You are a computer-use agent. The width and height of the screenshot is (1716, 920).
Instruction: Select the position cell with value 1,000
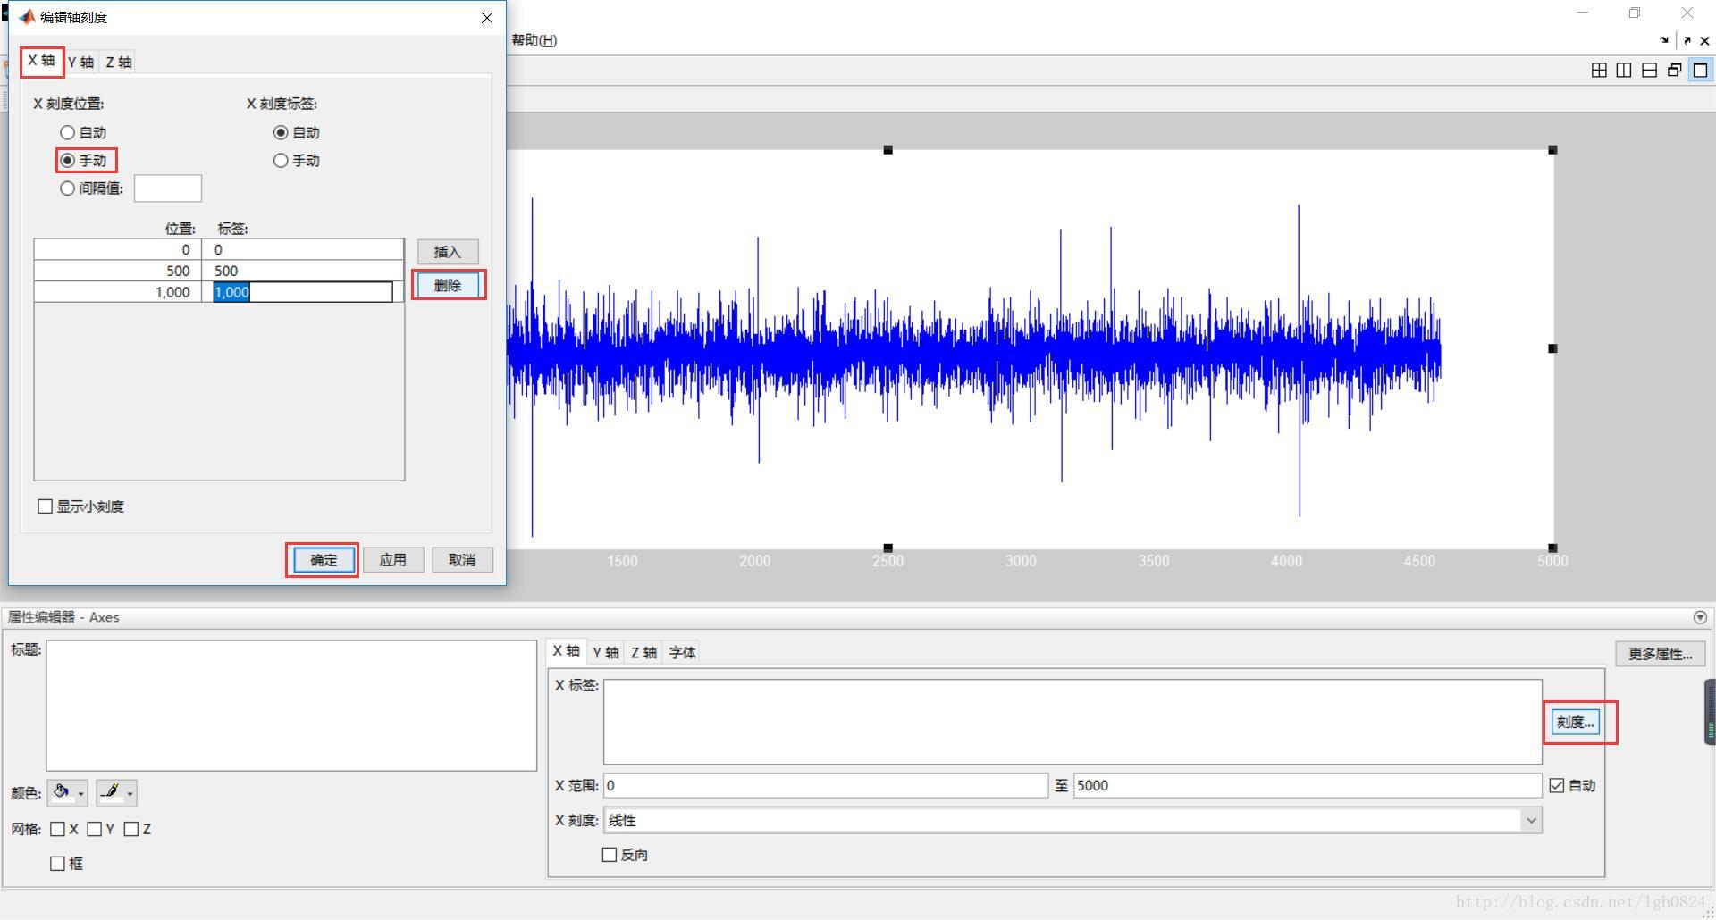point(118,292)
